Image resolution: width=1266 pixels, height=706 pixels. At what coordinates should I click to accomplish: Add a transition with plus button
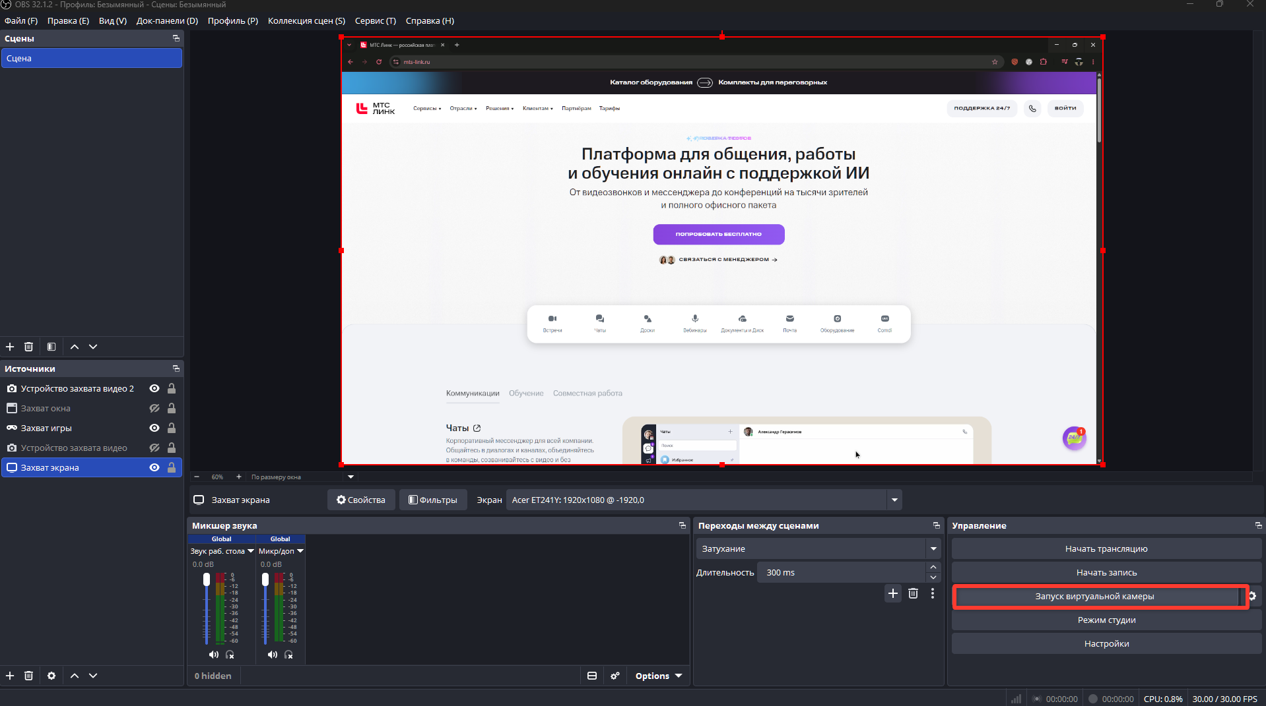(x=893, y=593)
